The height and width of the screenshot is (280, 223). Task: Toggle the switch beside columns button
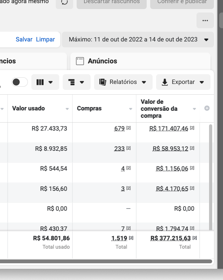coord(20,82)
